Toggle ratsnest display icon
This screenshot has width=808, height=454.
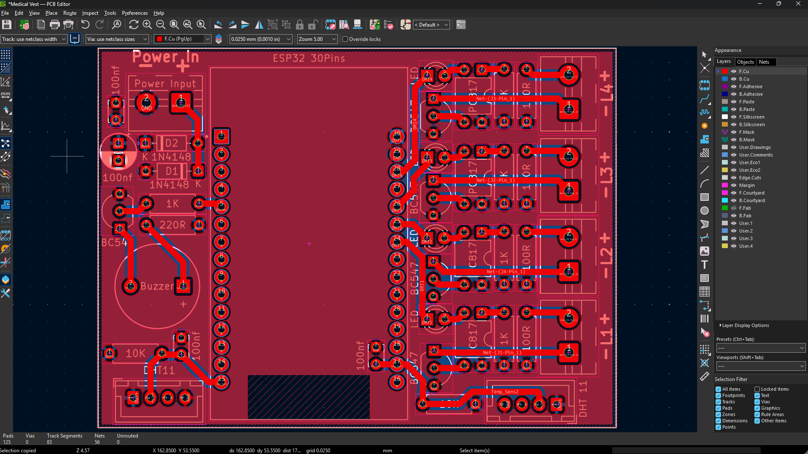click(6, 143)
